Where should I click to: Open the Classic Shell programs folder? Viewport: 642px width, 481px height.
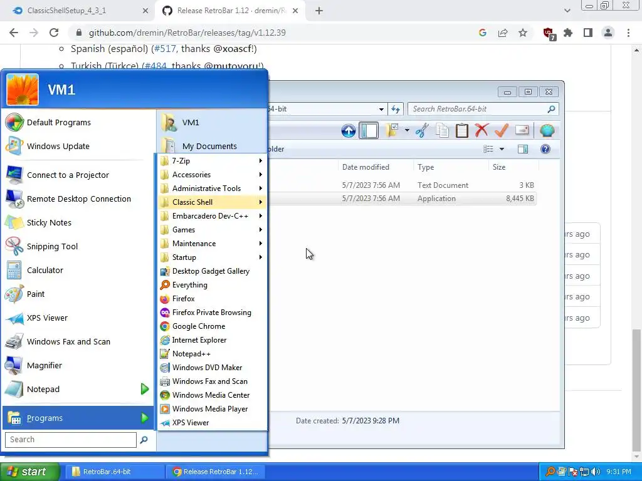tap(212, 202)
